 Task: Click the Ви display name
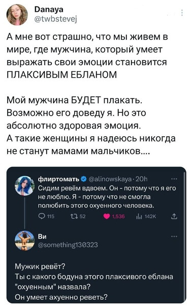42,236
